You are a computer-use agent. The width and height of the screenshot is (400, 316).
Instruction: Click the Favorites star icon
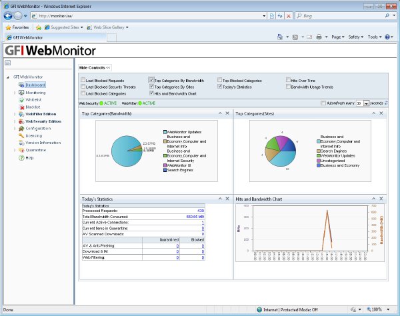(x=9, y=27)
